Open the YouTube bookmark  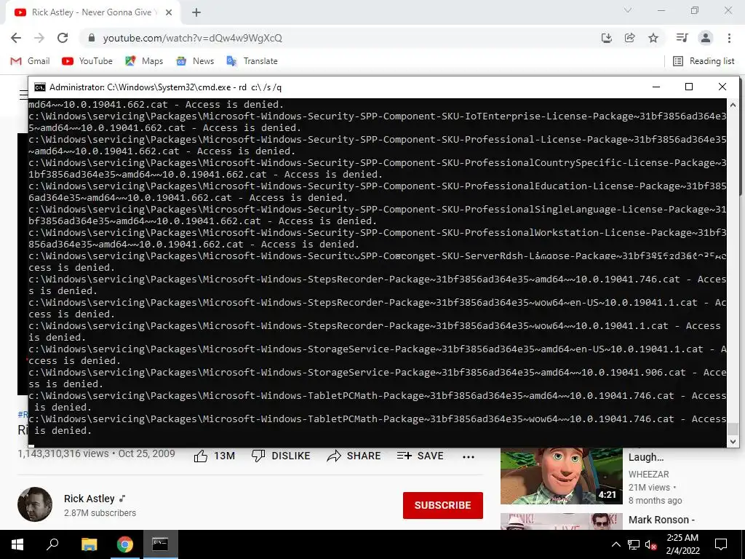87,61
